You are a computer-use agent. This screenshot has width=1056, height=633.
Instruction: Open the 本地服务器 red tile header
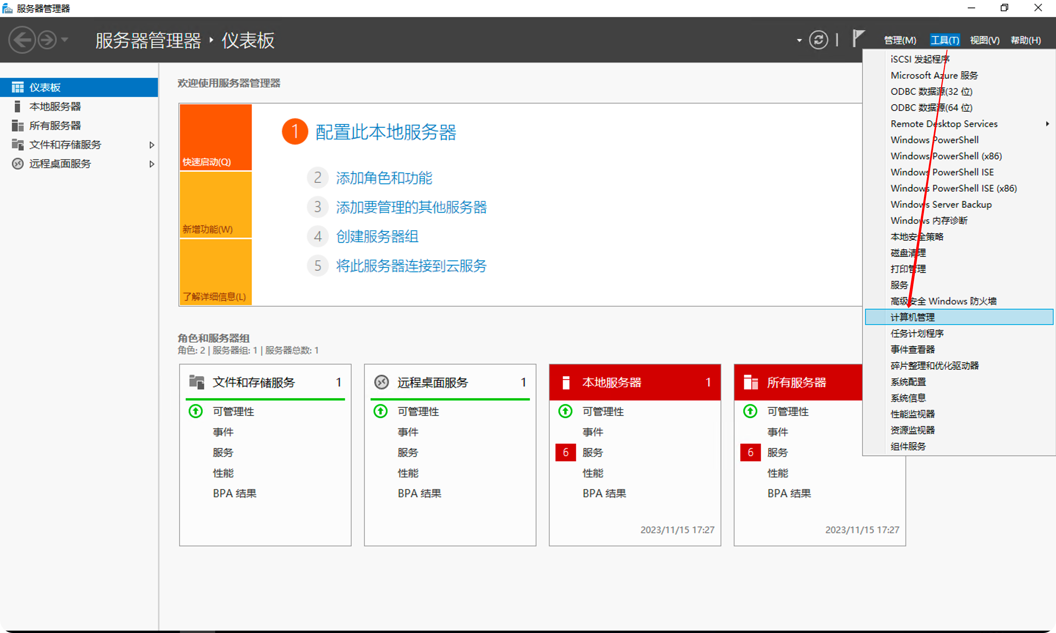[635, 382]
